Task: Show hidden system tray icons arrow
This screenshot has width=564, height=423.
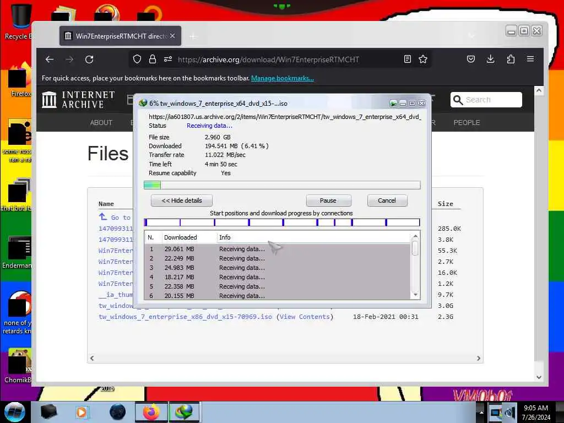Action: 481,412
